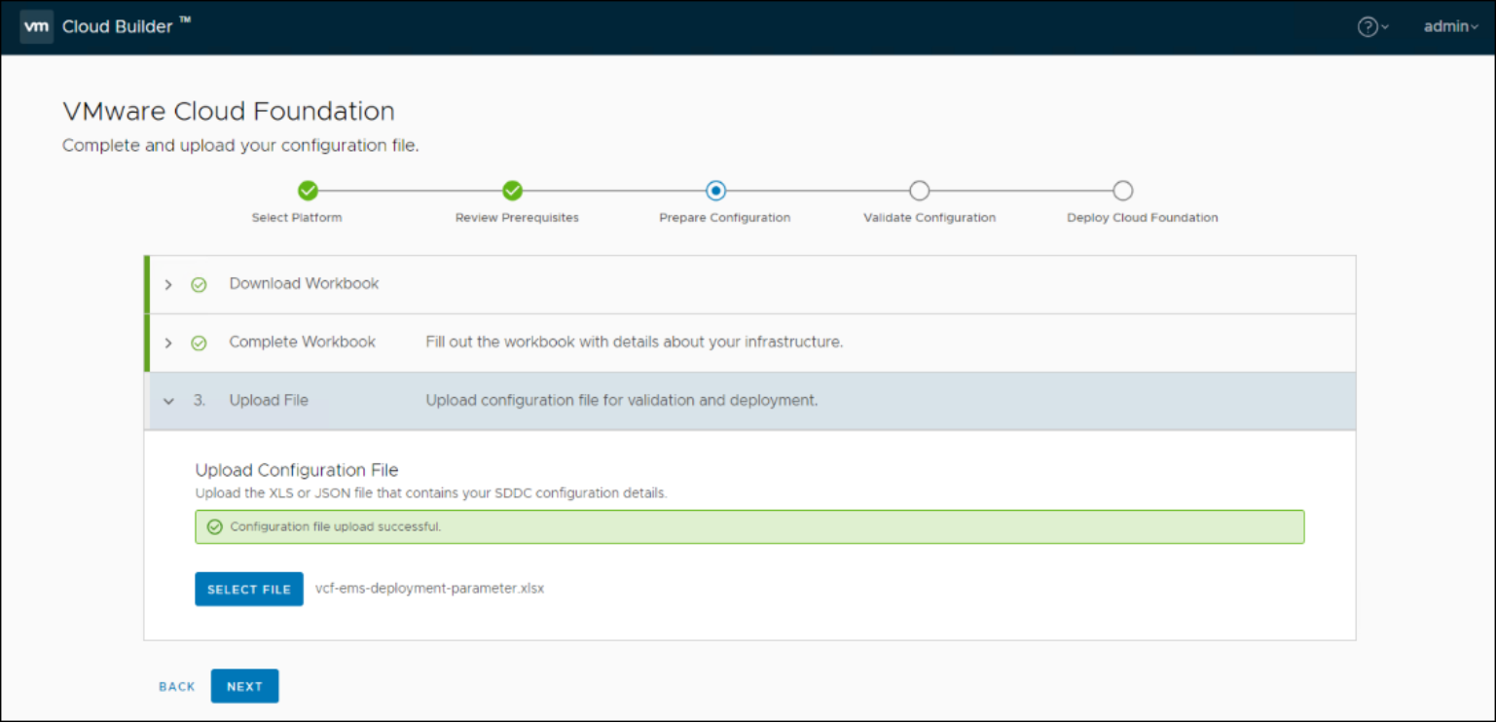Collapse the Upload File section
Screen dimensions: 1496x723
pyautogui.click(x=168, y=401)
